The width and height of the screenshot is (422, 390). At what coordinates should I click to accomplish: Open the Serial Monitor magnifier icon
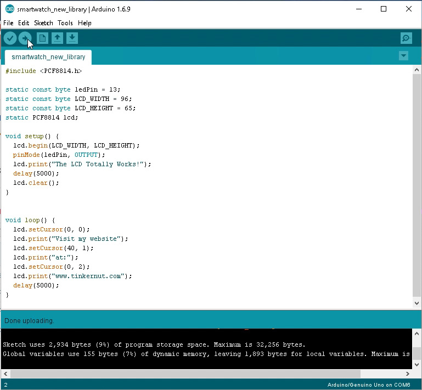(406, 38)
